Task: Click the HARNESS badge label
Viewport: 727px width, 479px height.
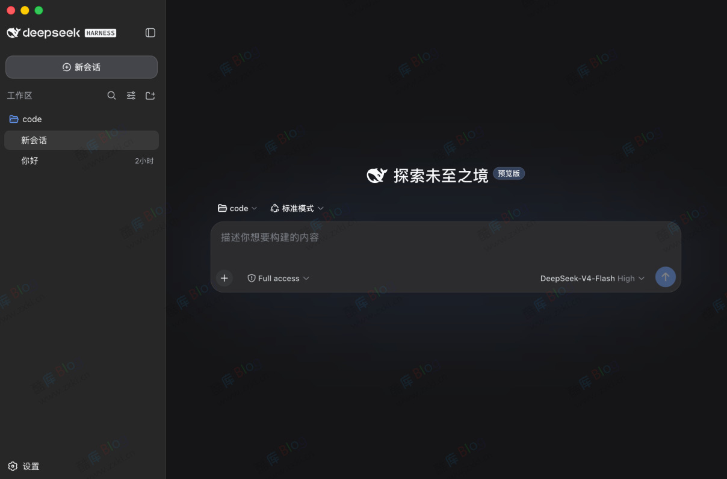Action: tap(101, 33)
